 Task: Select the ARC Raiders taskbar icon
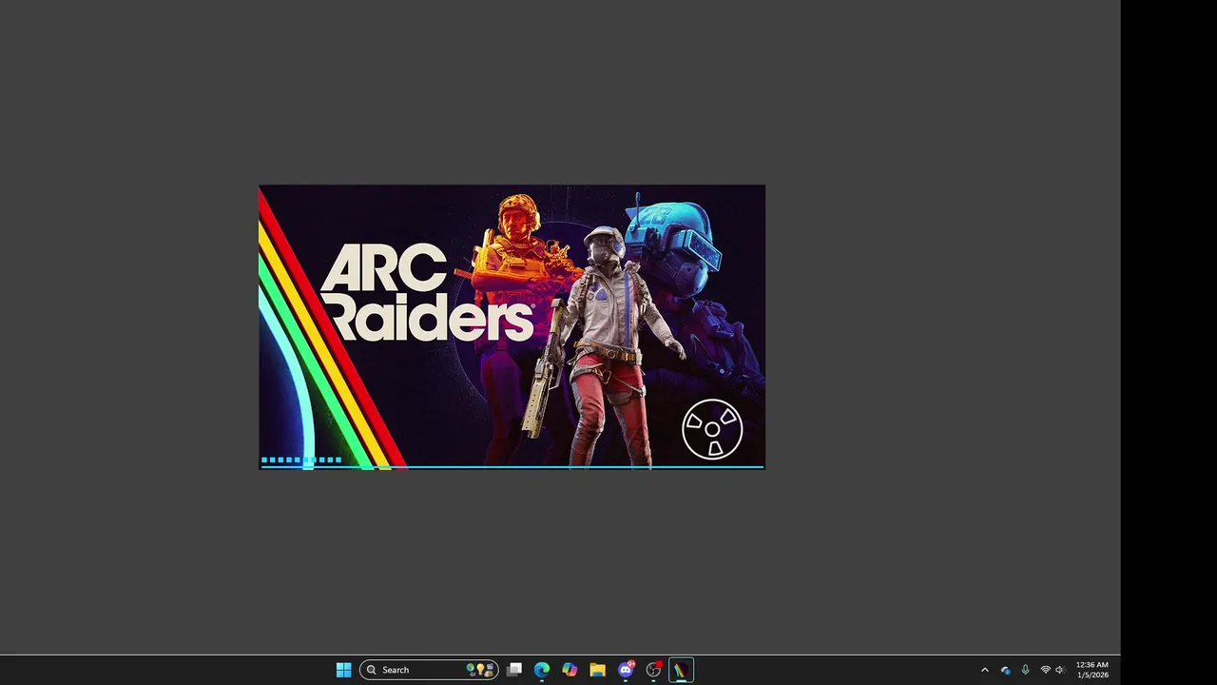pyautogui.click(x=681, y=670)
